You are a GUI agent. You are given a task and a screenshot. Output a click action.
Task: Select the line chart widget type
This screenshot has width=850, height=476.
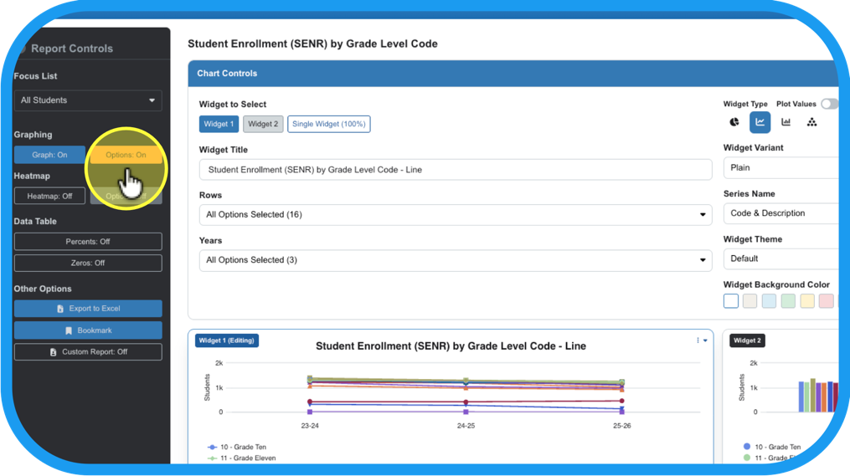pyautogui.click(x=760, y=122)
